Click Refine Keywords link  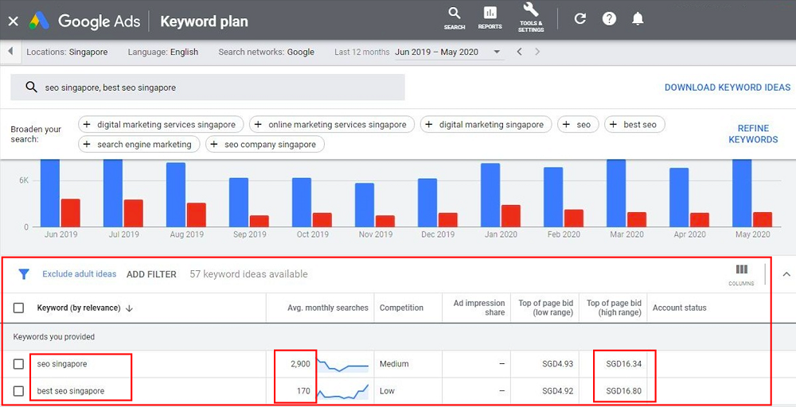pos(753,134)
